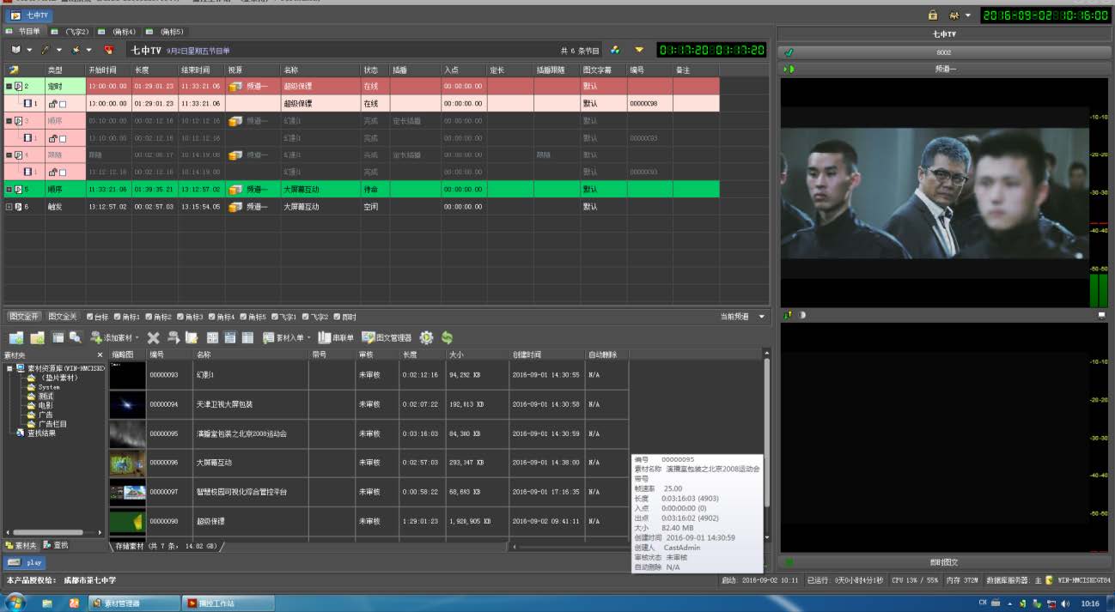
Task: Open the gear settings icon in material toolbar
Action: (426, 338)
